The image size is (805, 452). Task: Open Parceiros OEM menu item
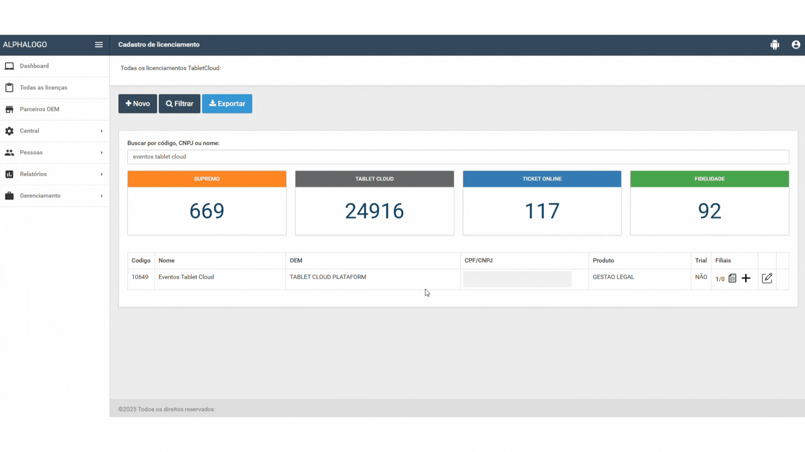coord(39,109)
